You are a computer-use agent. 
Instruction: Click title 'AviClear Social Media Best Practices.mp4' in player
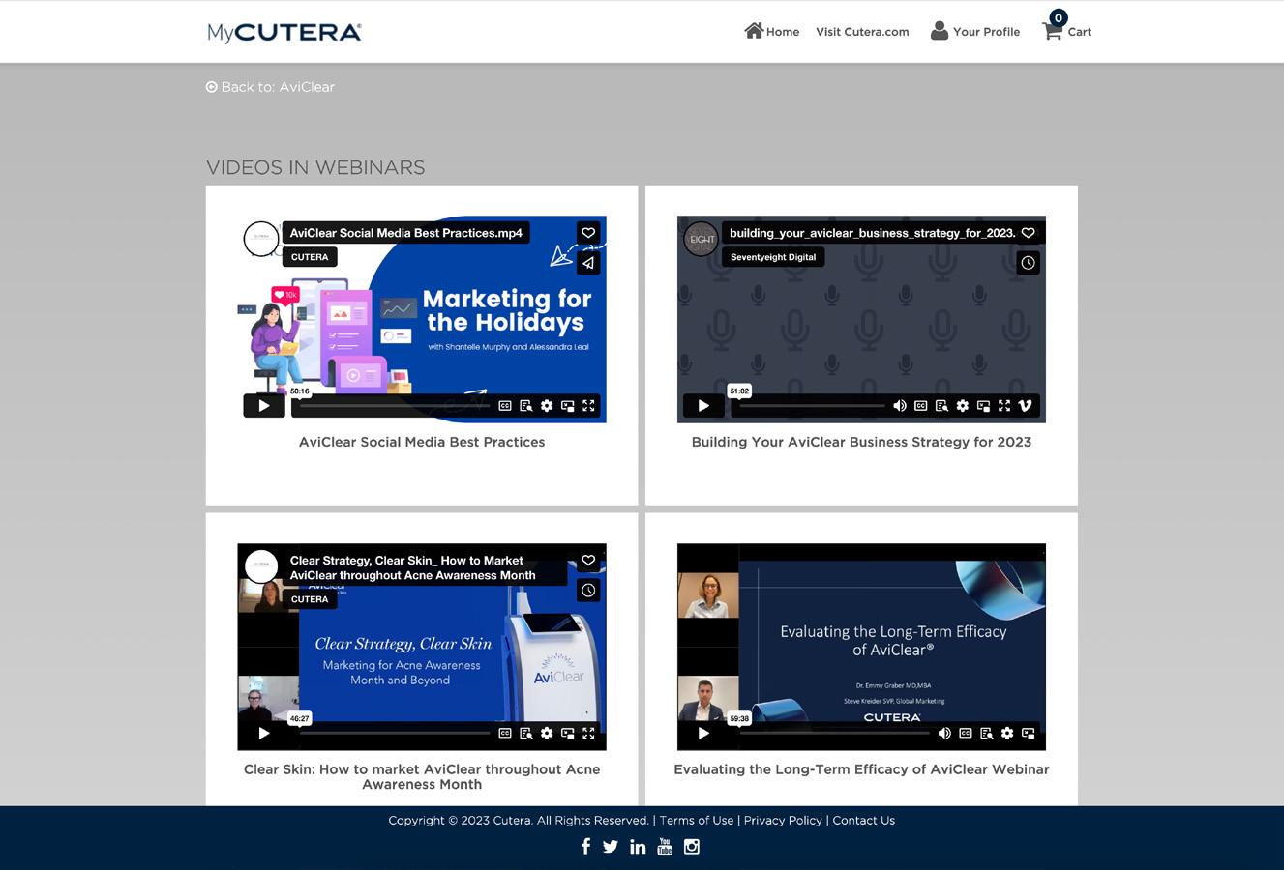[406, 233]
